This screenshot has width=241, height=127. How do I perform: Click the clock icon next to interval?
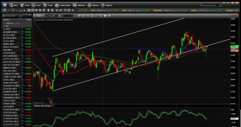[75, 16]
